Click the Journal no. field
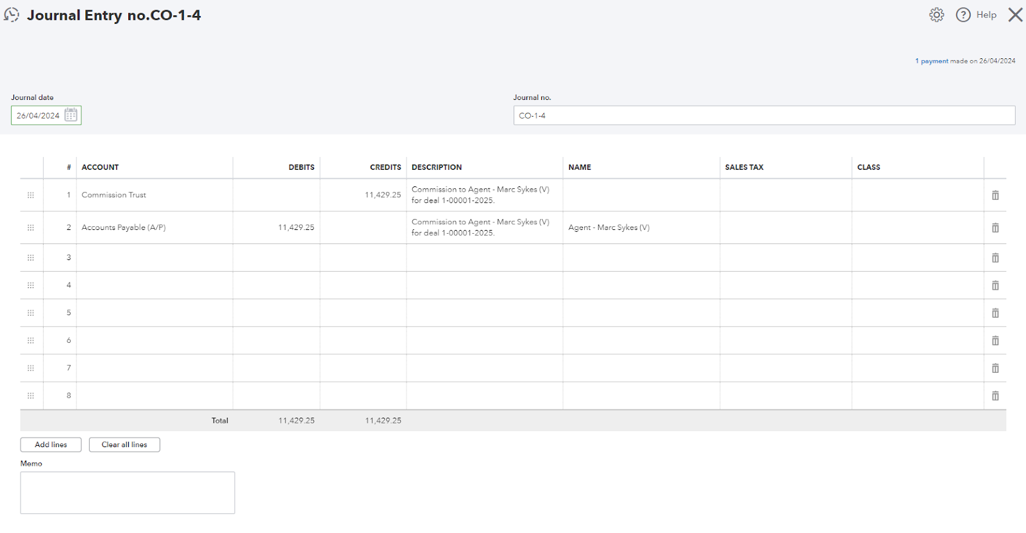 (764, 115)
